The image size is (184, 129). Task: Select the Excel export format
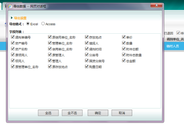pos(28,24)
